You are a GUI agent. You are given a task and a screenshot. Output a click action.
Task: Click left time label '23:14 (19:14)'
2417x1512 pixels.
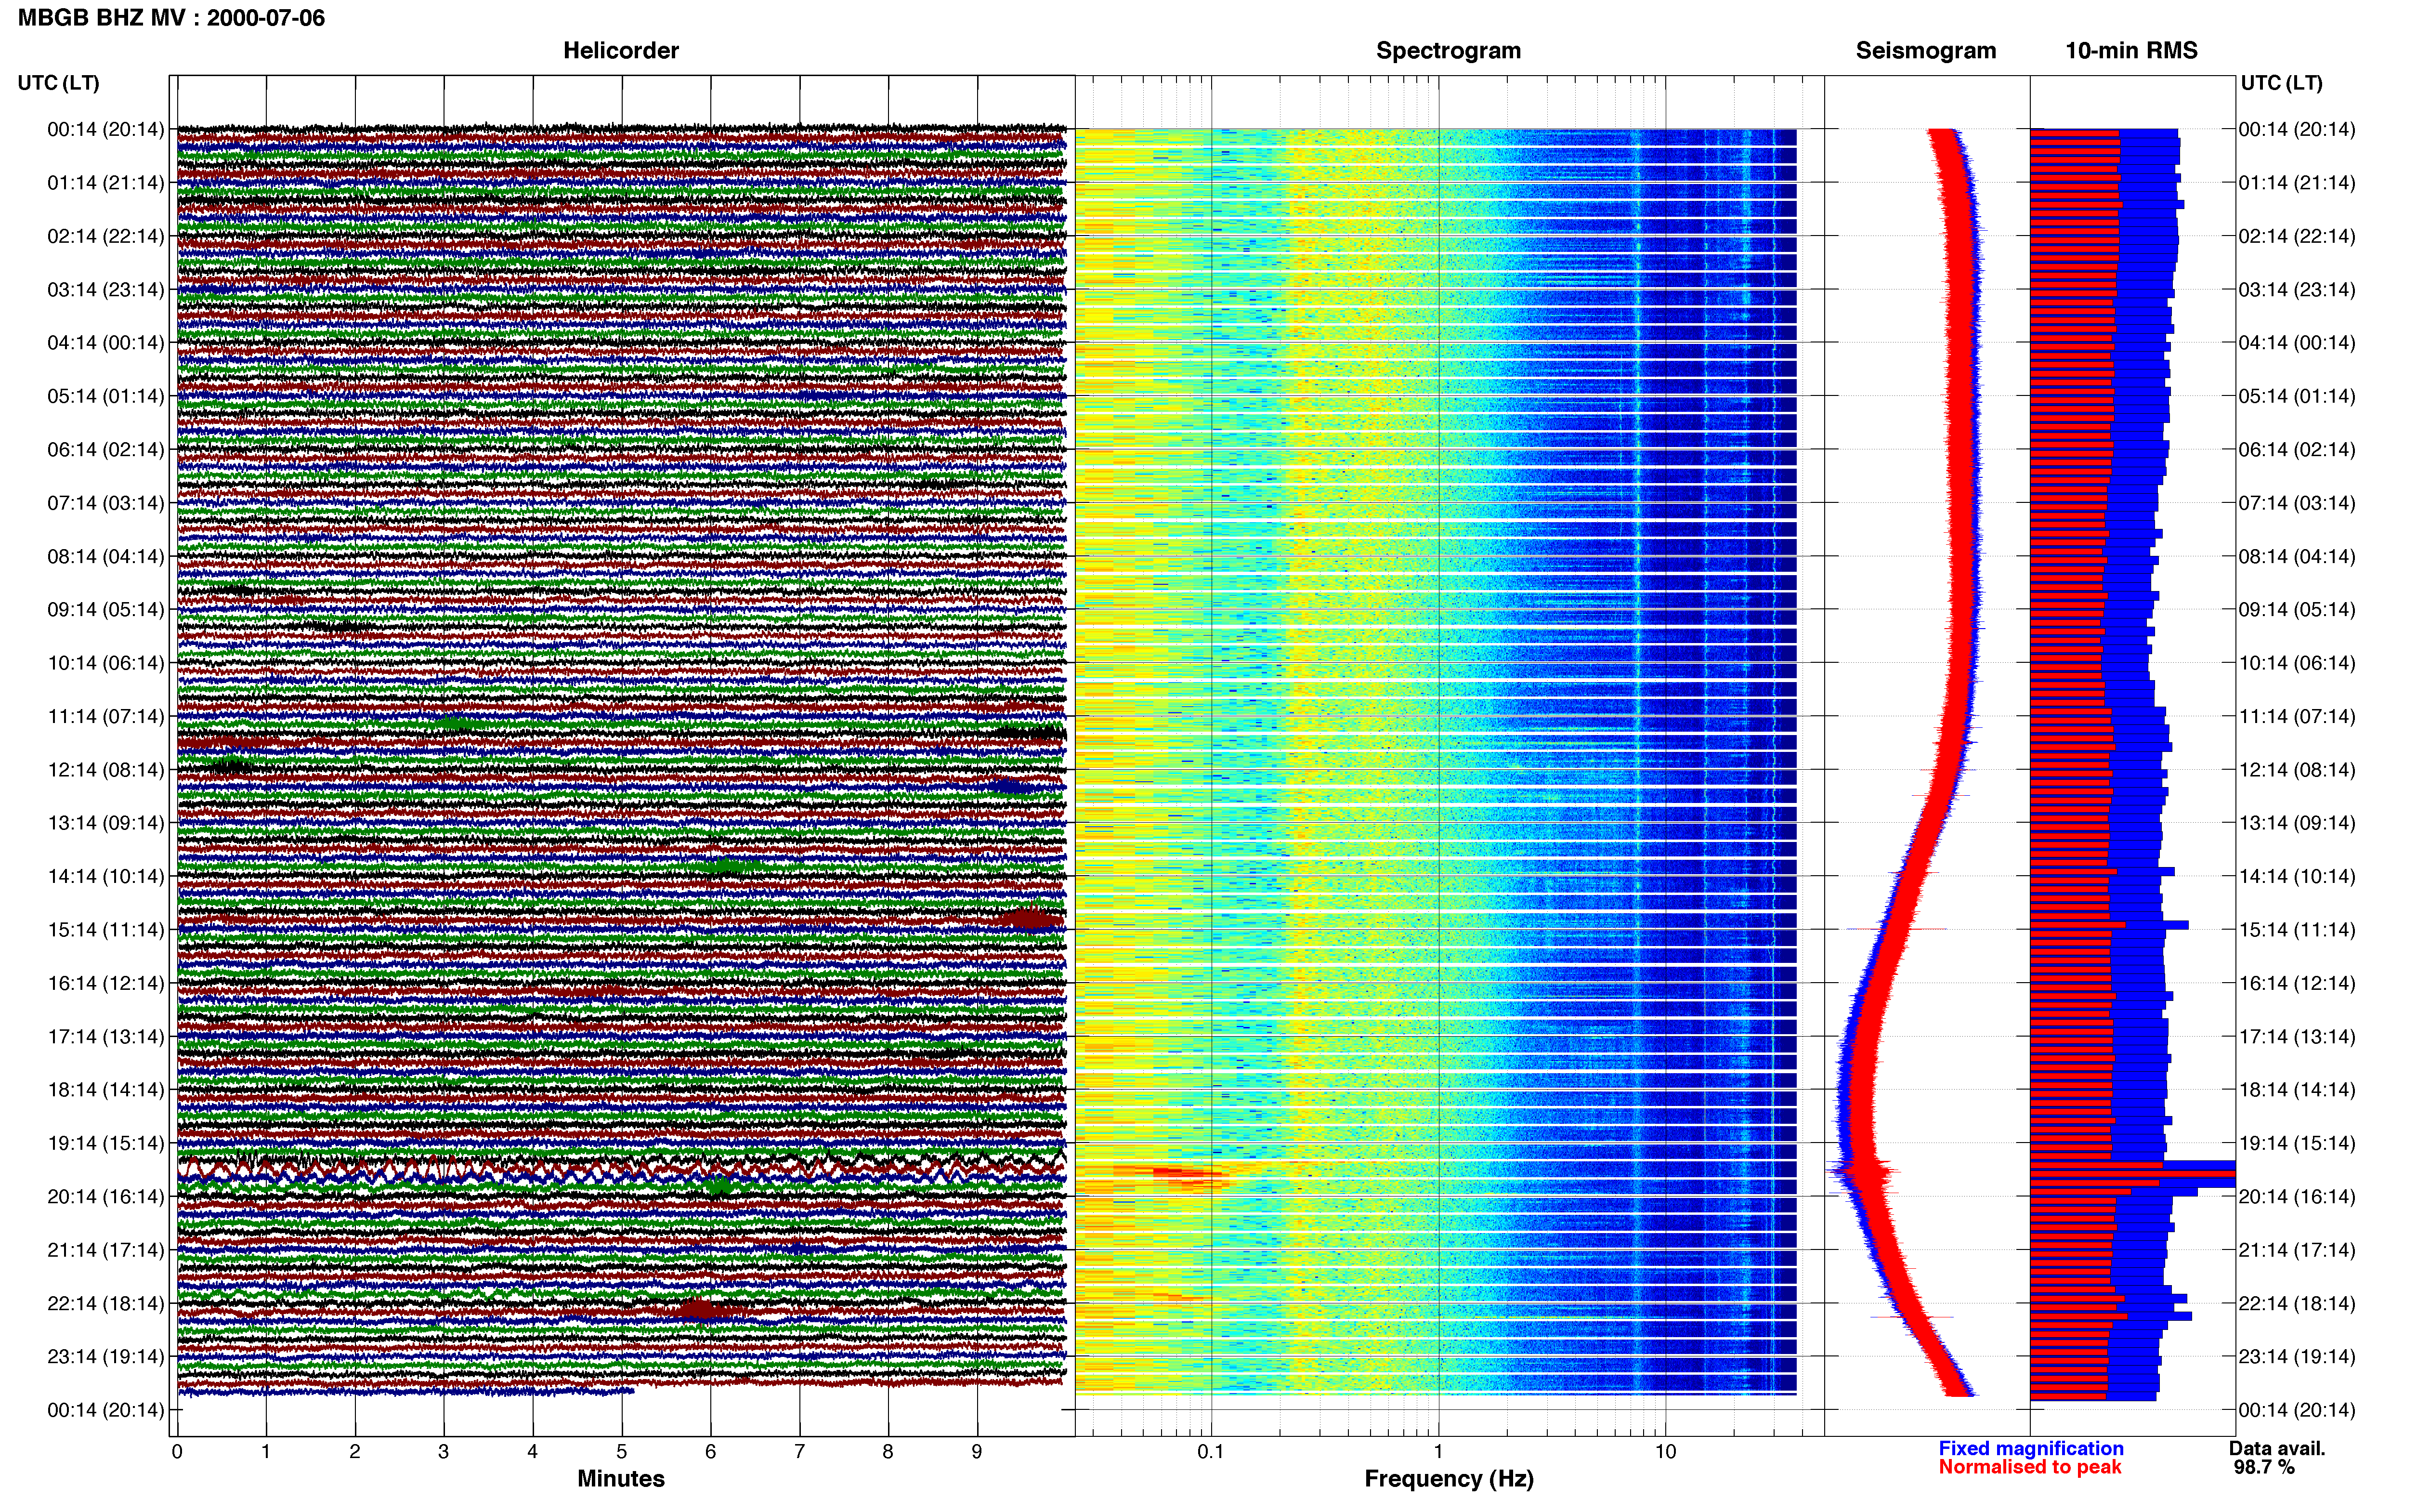tap(106, 1356)
